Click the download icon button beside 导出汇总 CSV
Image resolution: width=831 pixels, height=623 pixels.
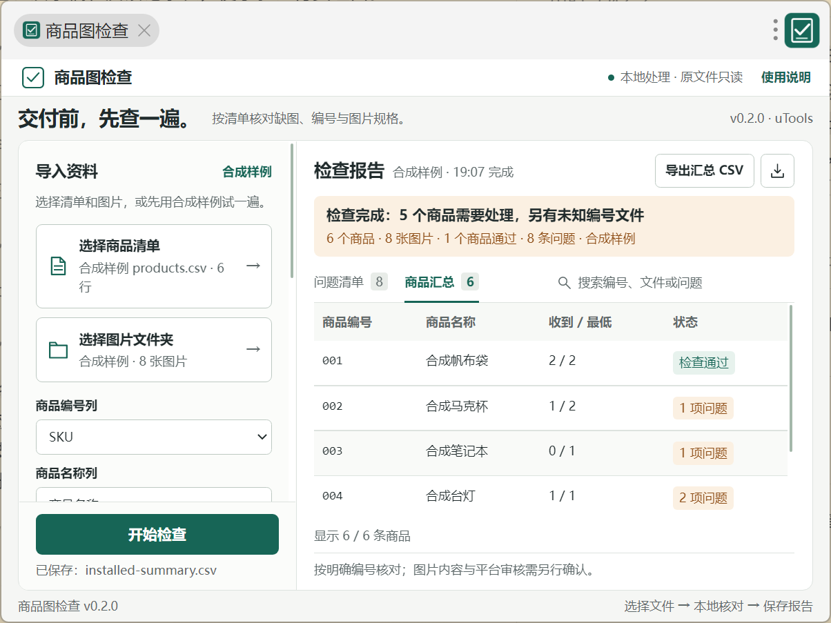[x=777, y=170]
